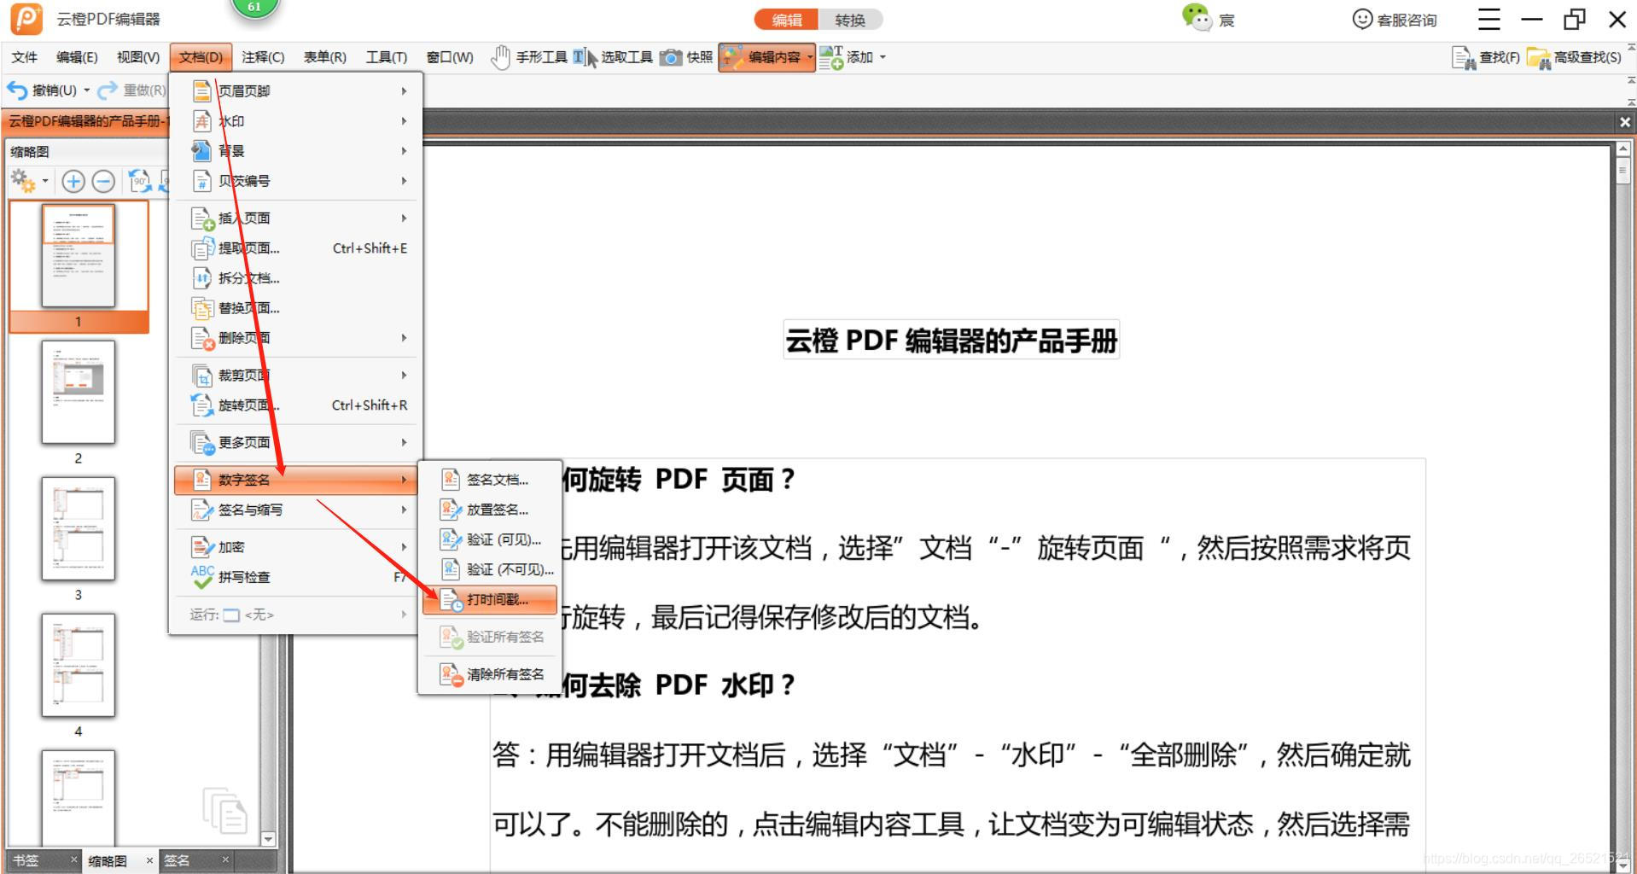Open the 表单(R) menu

coord(325,57)
